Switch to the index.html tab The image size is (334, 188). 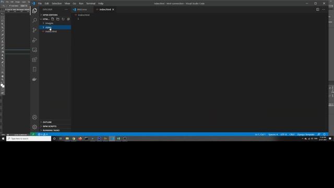pyautogui.click(x=105, y=9)
